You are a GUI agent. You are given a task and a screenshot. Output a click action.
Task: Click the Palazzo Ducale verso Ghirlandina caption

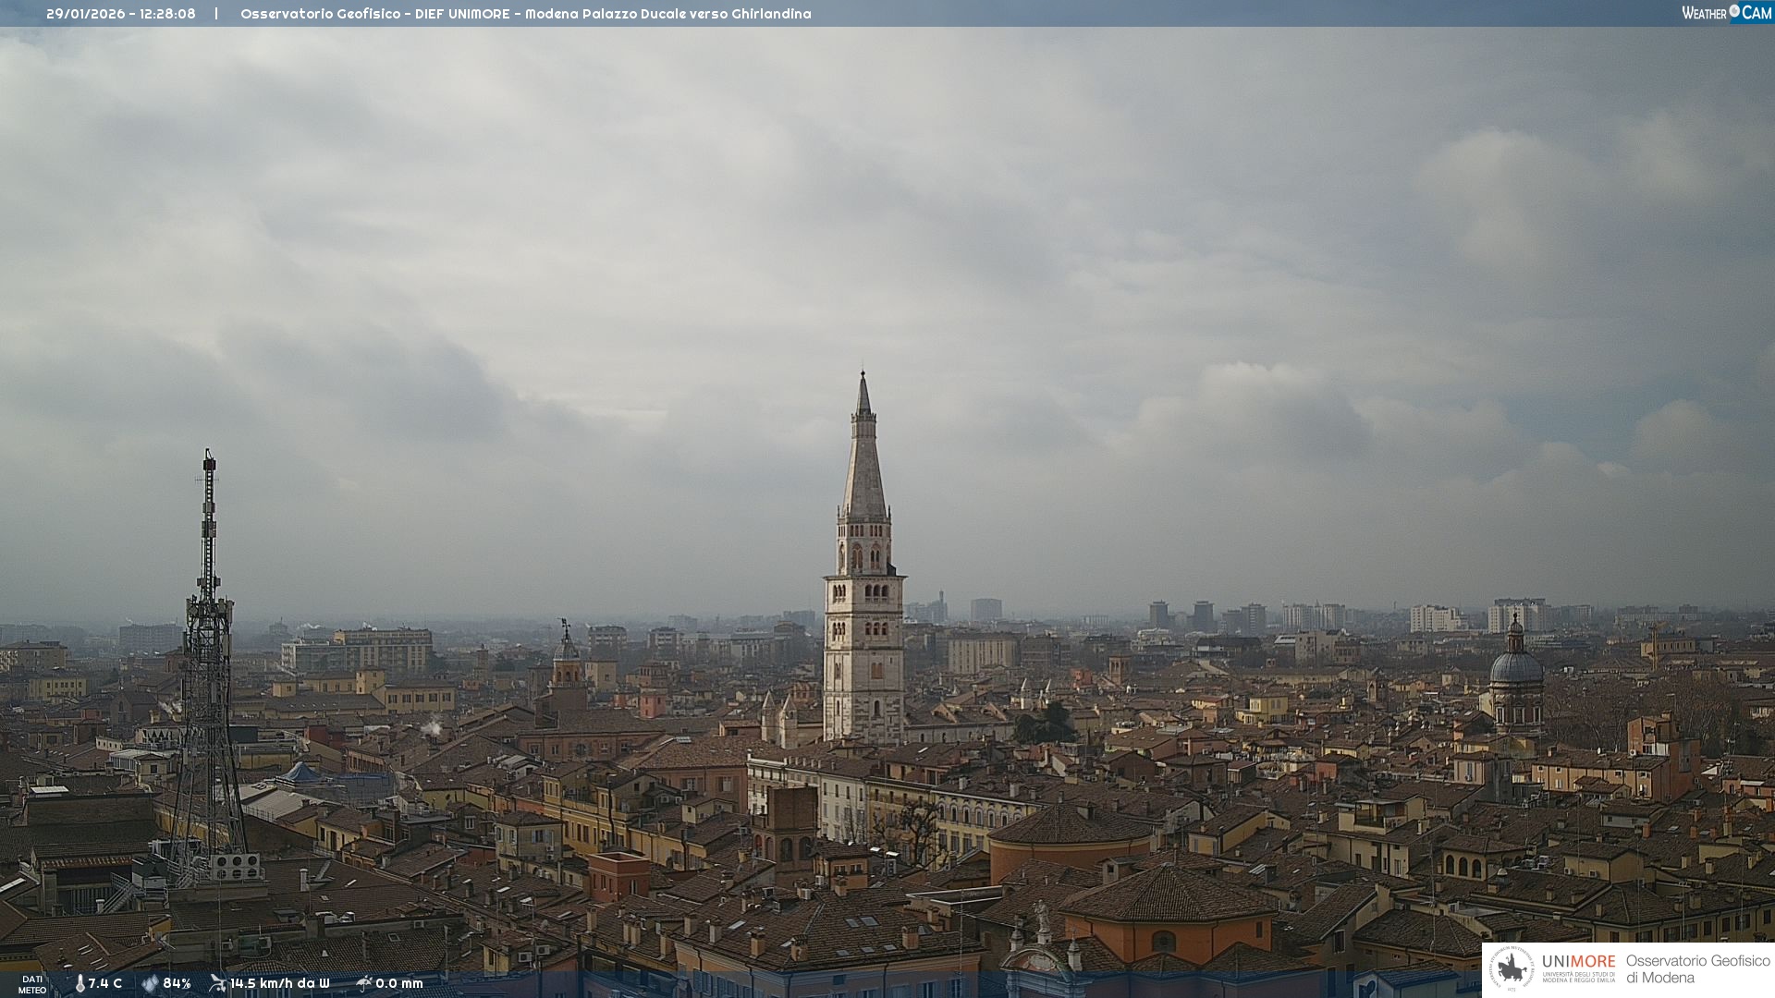tap(696, 14)
